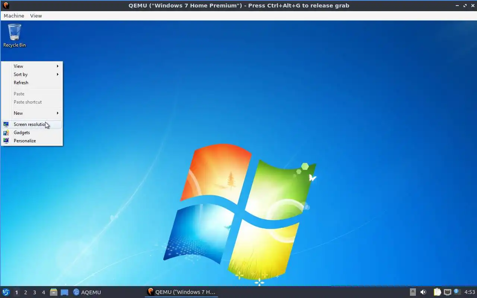Activate the QEMU Windows 7 taskbar entry
The image size is (477, 298).
coord(181,292)
